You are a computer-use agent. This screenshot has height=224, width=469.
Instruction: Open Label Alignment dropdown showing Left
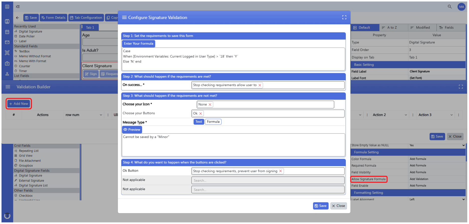point(437,199)
